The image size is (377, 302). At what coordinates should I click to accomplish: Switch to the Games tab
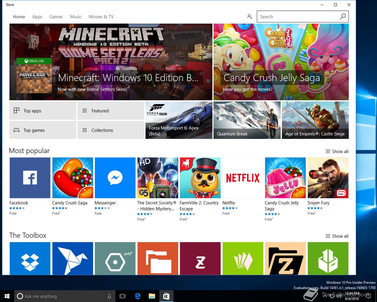tap(56, 17)
